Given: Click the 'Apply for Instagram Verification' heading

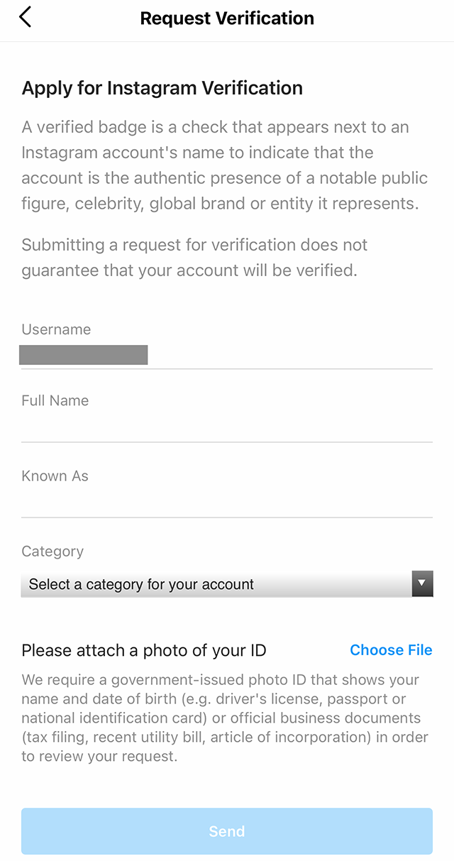Looking at the screenshot, I should [162, 87].
